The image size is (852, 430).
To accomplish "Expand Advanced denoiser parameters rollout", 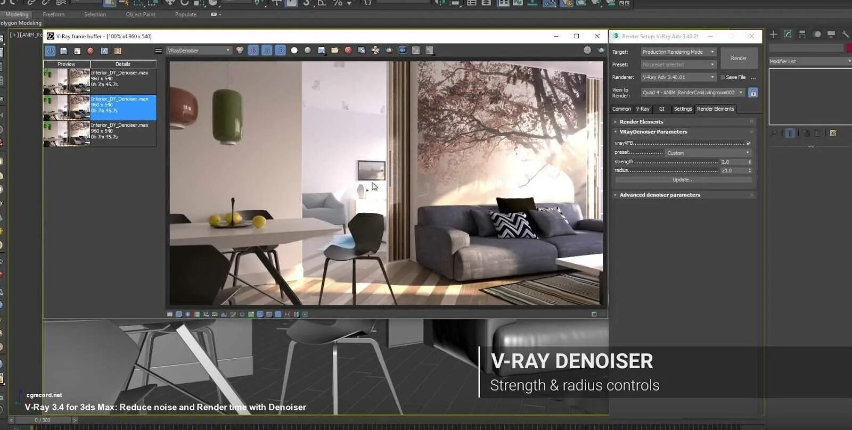I will 684,195.
